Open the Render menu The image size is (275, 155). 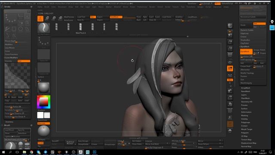(x=152, y=7)
